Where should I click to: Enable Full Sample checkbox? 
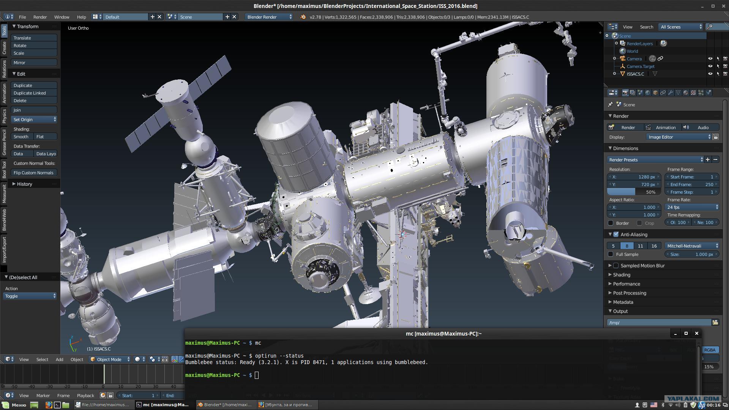pos(611,254)
